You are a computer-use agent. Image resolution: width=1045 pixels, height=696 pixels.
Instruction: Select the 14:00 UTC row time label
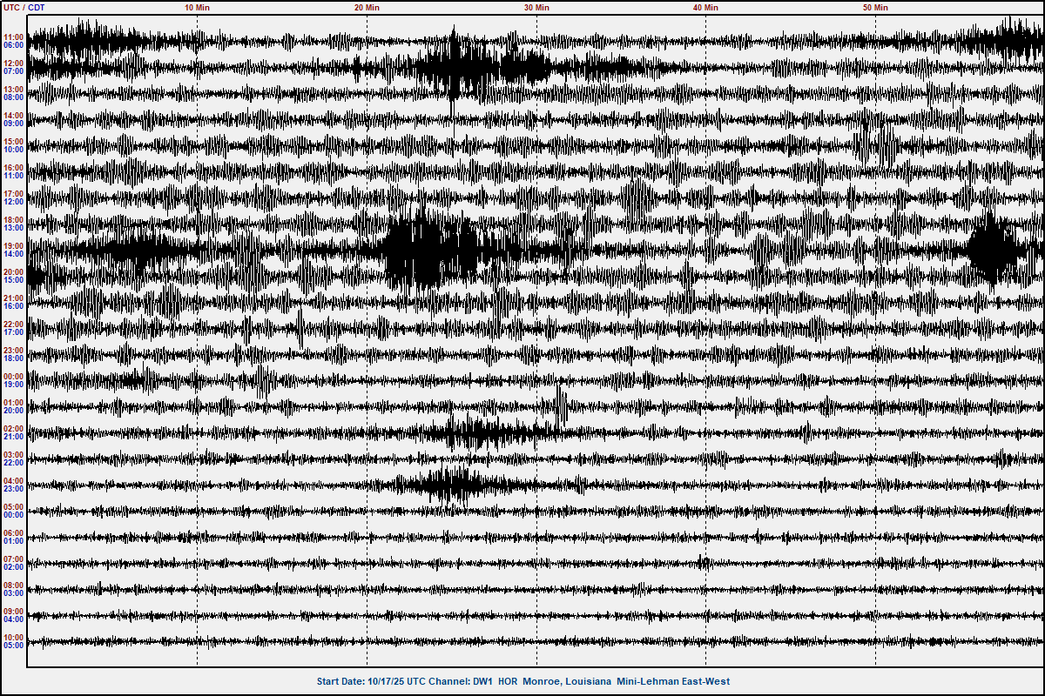coord(14,116)
